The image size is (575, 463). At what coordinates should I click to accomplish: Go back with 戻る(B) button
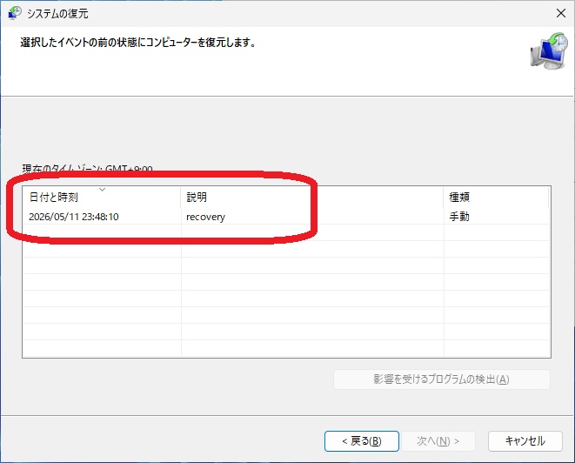(362, 441)
